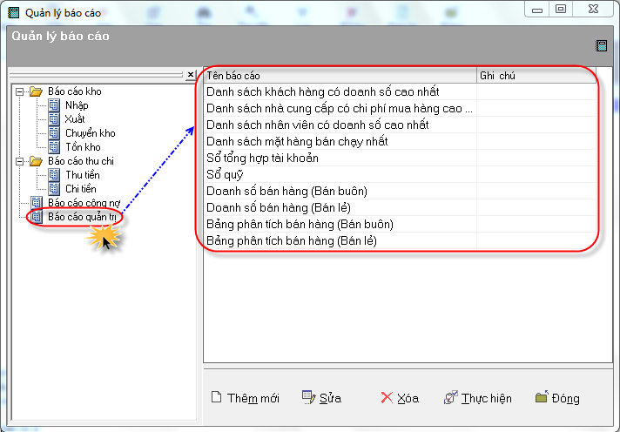Click the Ghi chú column header
Image resolution: width=620 pixels, height=432 pixels.
536,76
